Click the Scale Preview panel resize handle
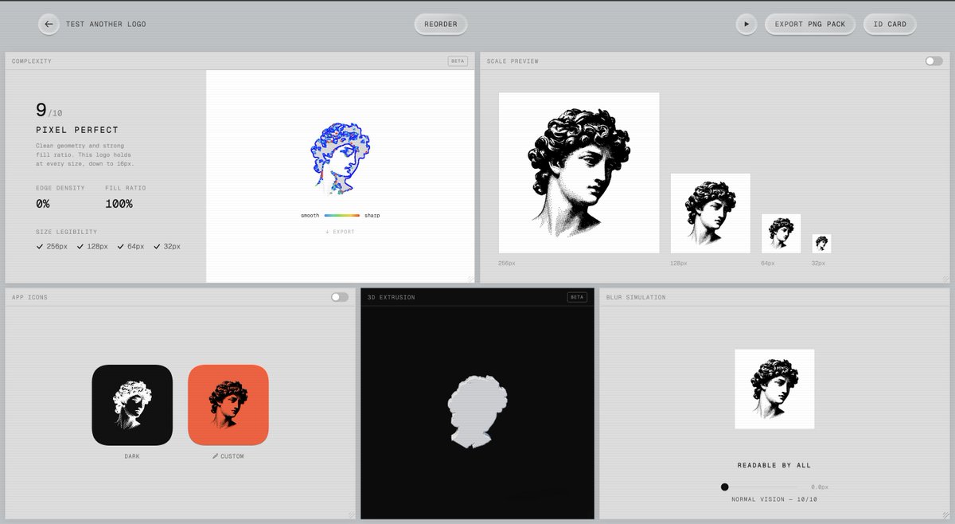Image resolution: width=955 pixels, height=524 pixels. point(945,278)
